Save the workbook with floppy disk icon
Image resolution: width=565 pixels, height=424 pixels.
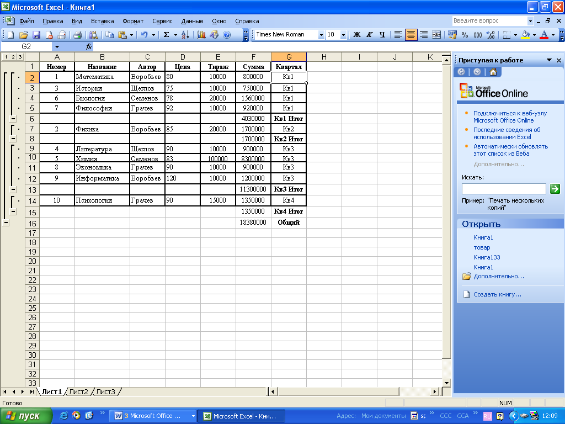click(36, 35)
